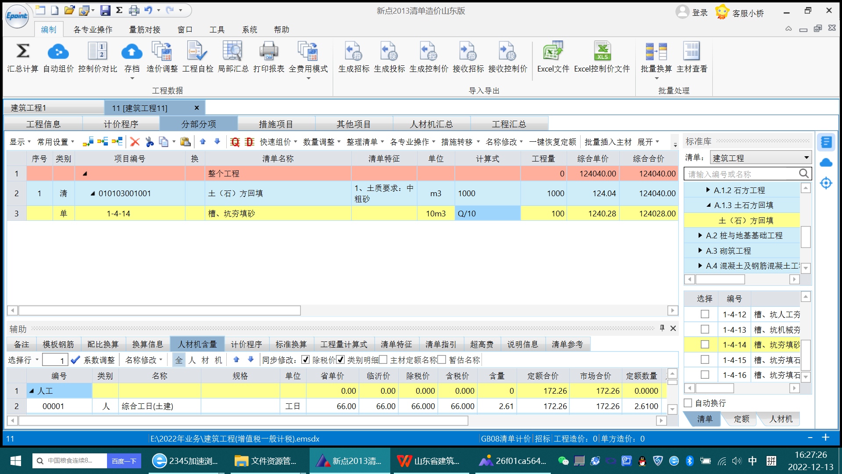
Task: Click 全费用模式 icon
Action: tap(308, 51)
